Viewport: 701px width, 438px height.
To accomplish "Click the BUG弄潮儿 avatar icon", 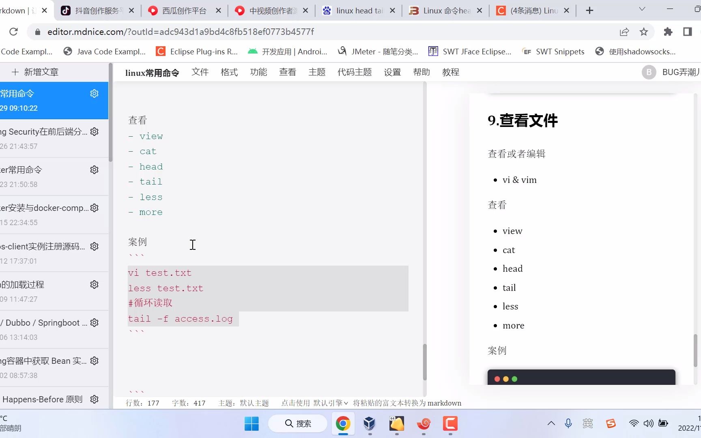I will (x=649, y=72).
